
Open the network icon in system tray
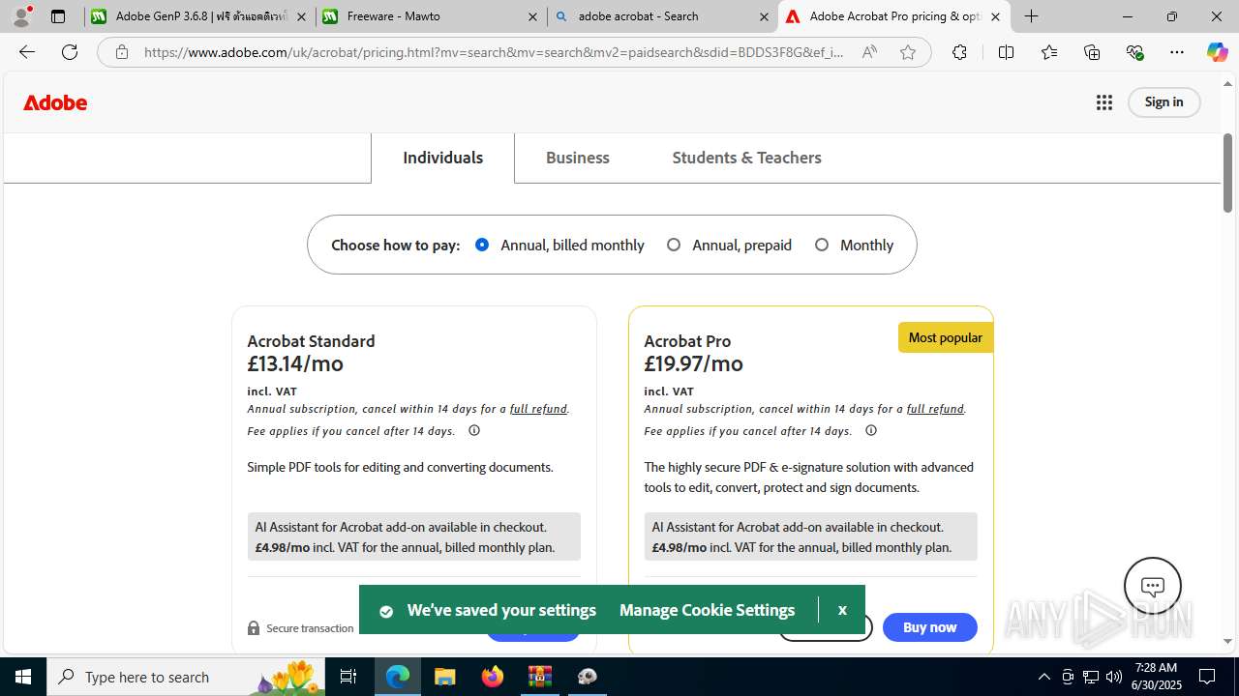pyautogui.click(x=1090, y=677)
